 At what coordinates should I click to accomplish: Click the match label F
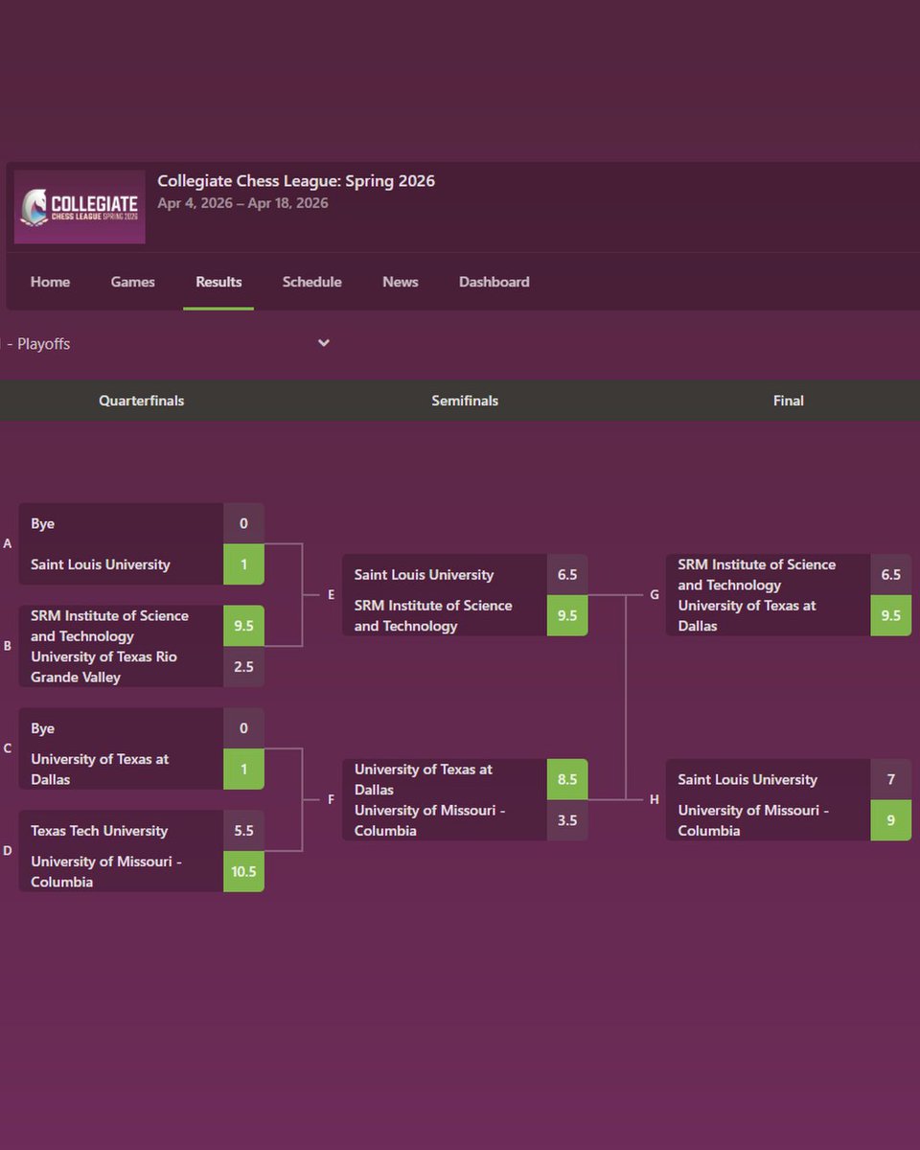[x=331, y=799]
